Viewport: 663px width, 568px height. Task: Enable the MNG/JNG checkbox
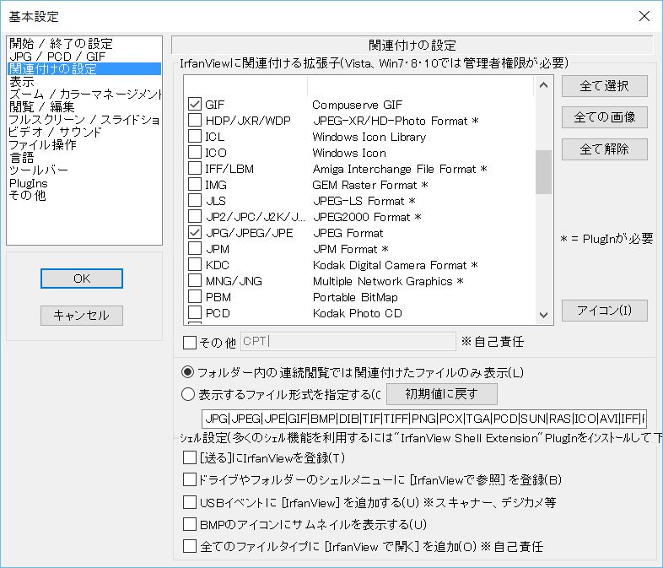(x=195, y=281)
